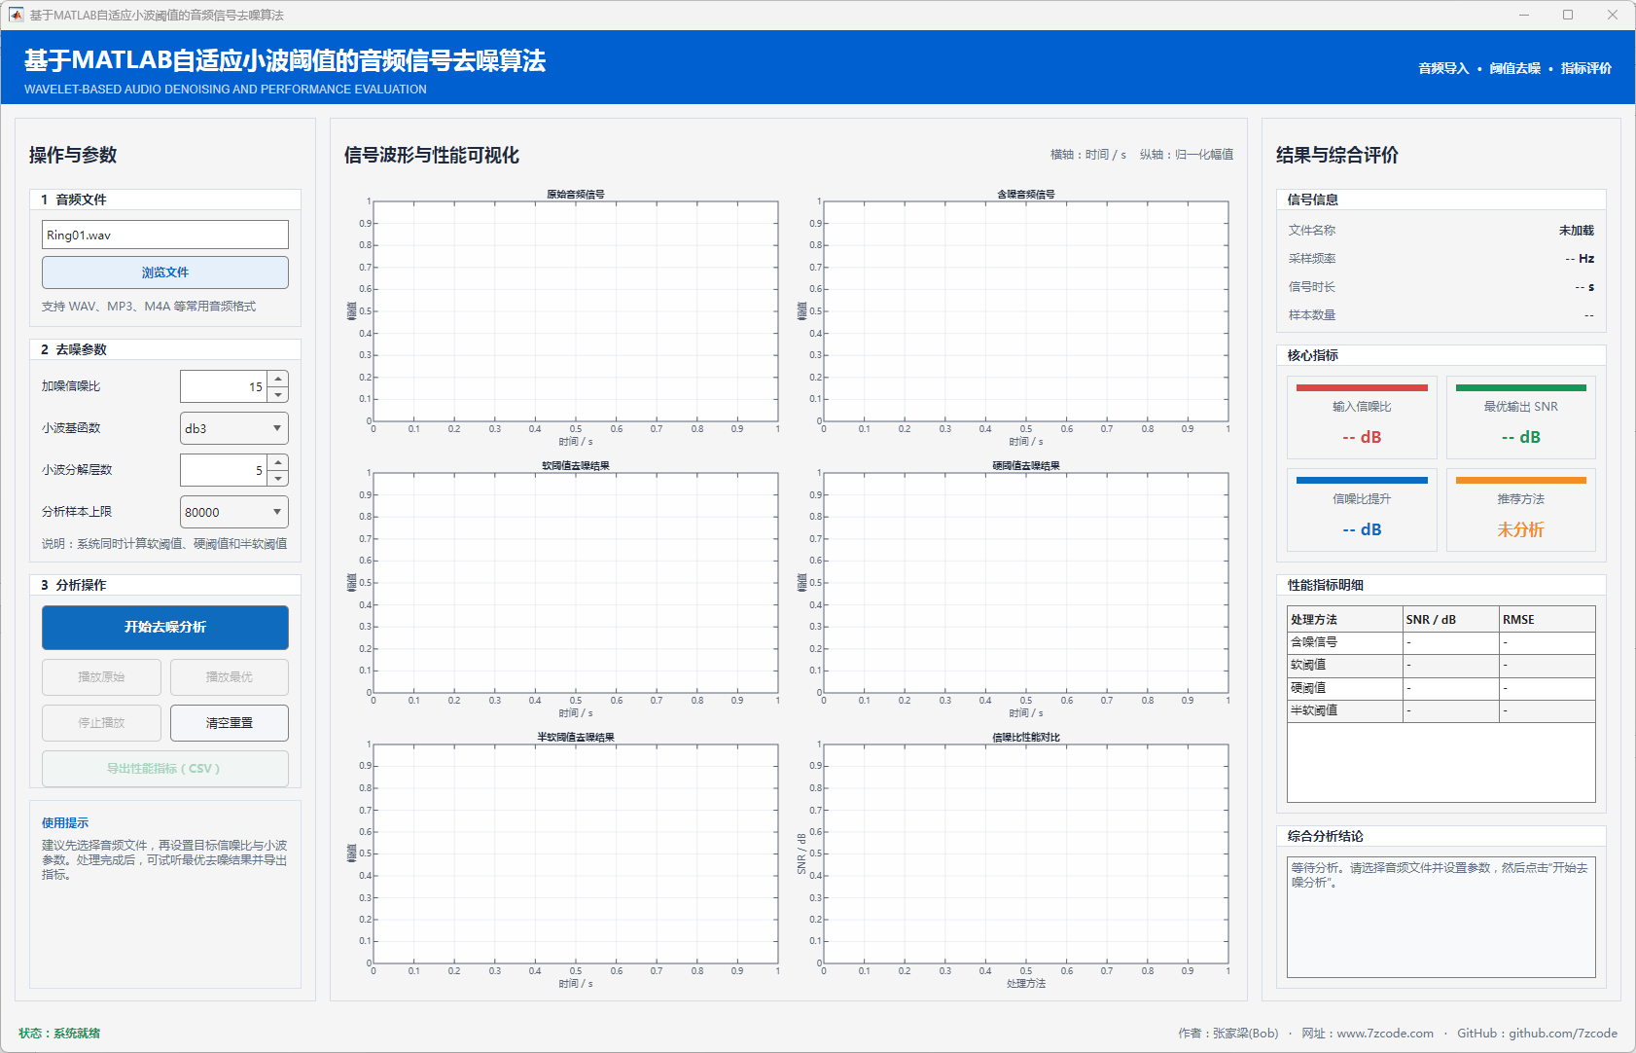Screen dimensions: 1636x1053
Task: Click the 样本数量 label
Action: (1312, 315)
